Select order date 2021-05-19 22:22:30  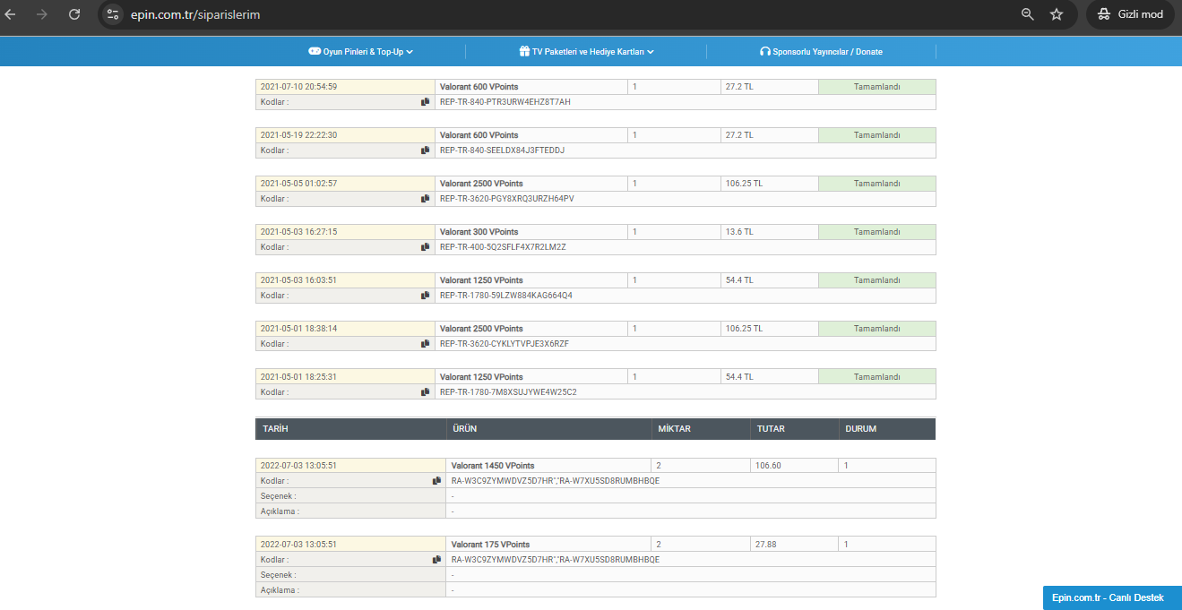298,135
